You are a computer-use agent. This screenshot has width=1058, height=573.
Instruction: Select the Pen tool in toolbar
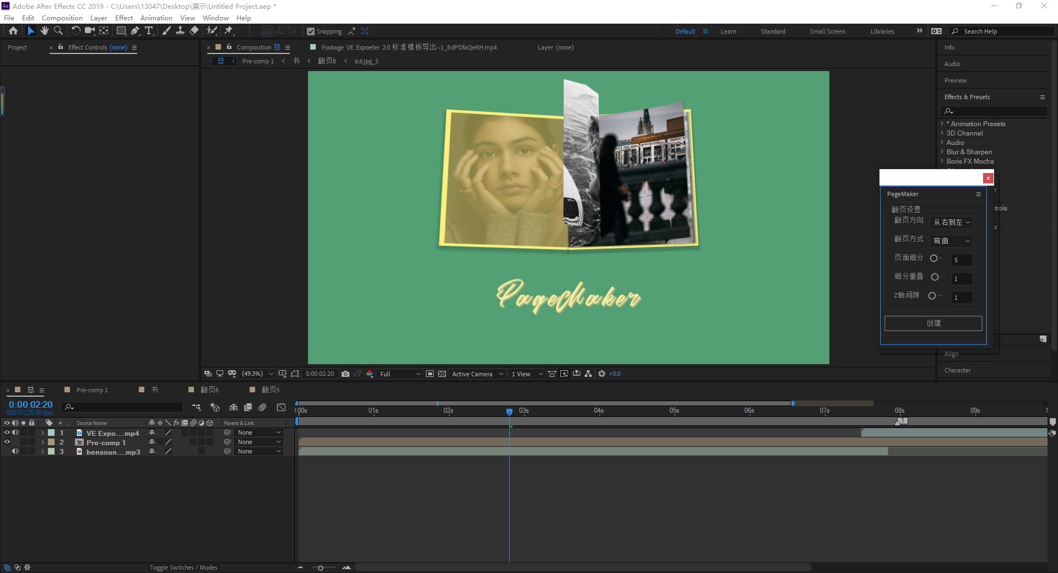click(135, 31)
